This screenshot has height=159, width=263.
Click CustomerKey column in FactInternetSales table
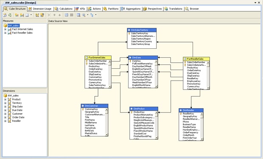(95, 77)
